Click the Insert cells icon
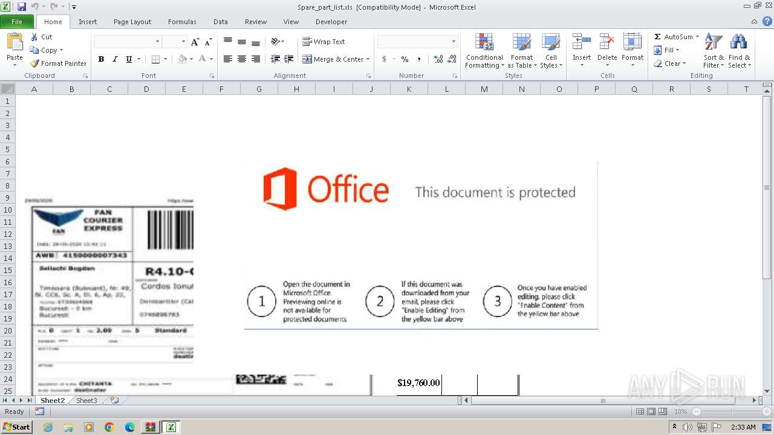This screenshot has height=435, width=774. click(582, 42)
